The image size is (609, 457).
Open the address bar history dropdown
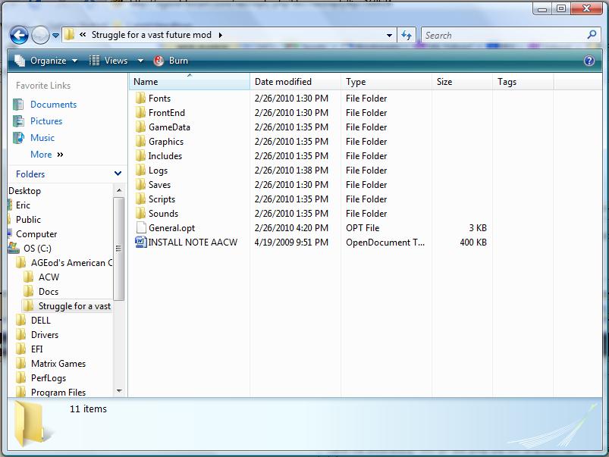[x=390, y=35]
